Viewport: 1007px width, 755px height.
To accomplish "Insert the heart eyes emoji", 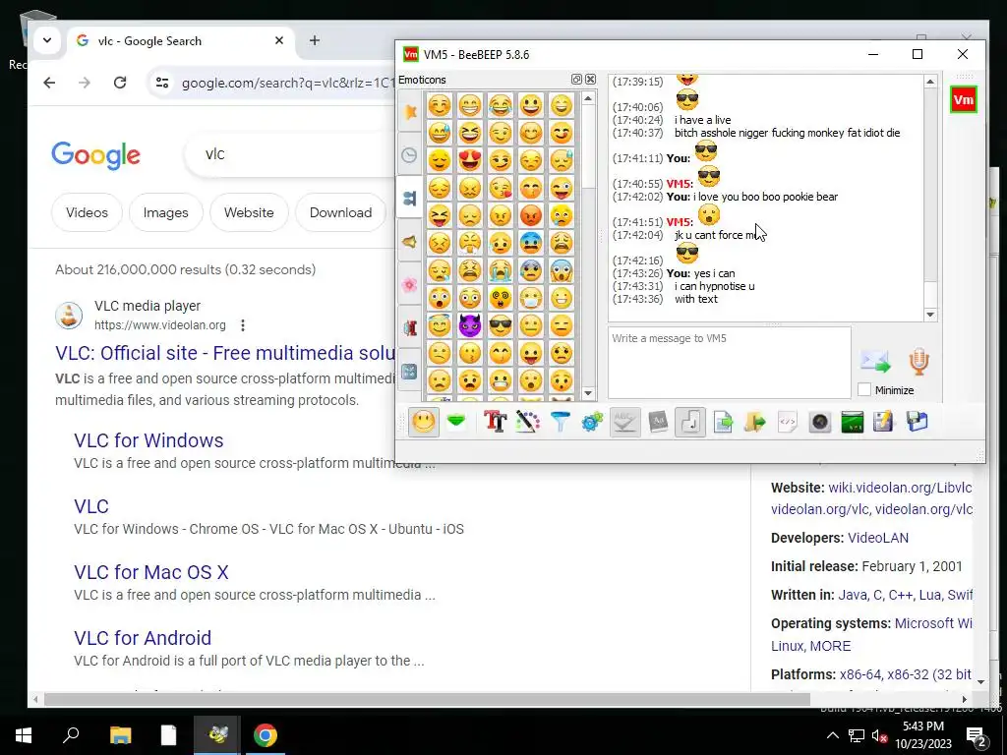I will tap(470, 160).
